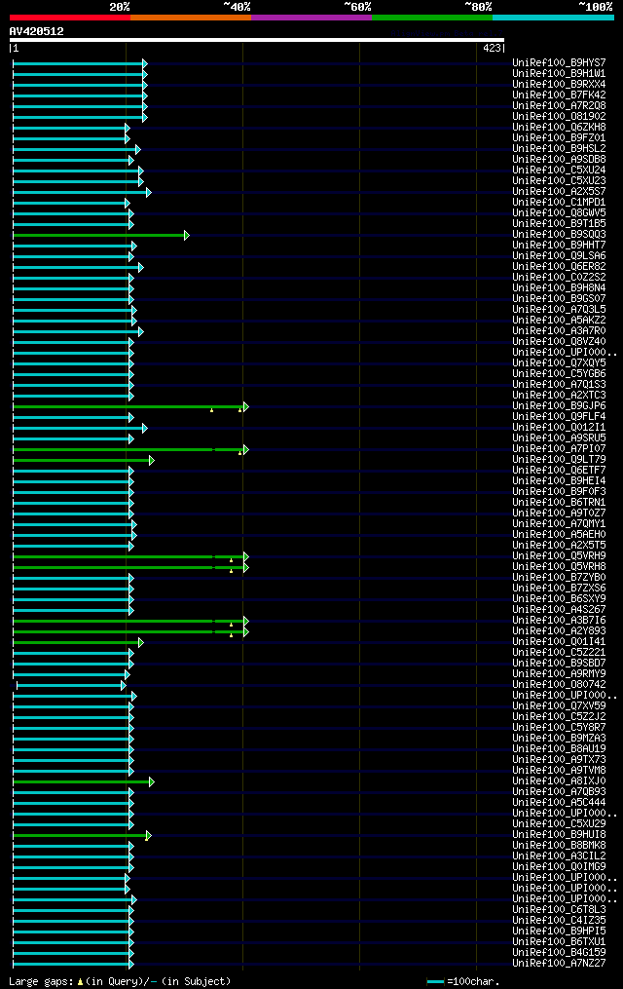
Task: Select the UniRef100_Q7XQY5 label
Action: pyautogui.click(x=559, y=363)
